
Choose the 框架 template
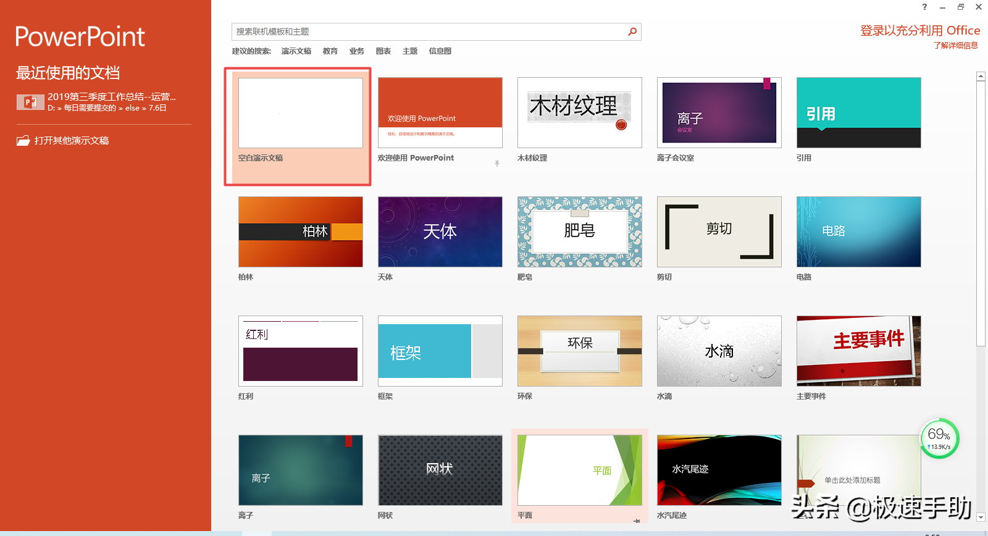pyautogui.click(x=440, y=351)
